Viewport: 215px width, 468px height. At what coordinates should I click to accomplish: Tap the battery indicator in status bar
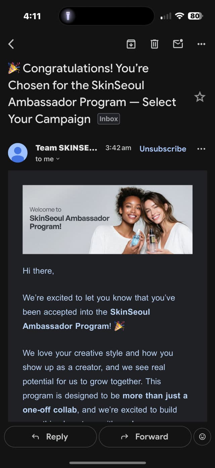[196, 16]
